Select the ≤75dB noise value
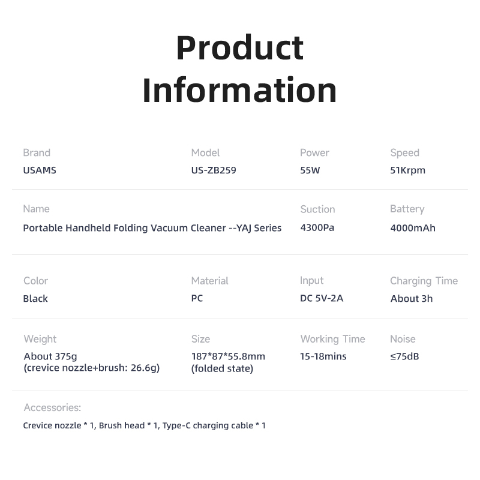The image size is (480, 480). (404, 356)
